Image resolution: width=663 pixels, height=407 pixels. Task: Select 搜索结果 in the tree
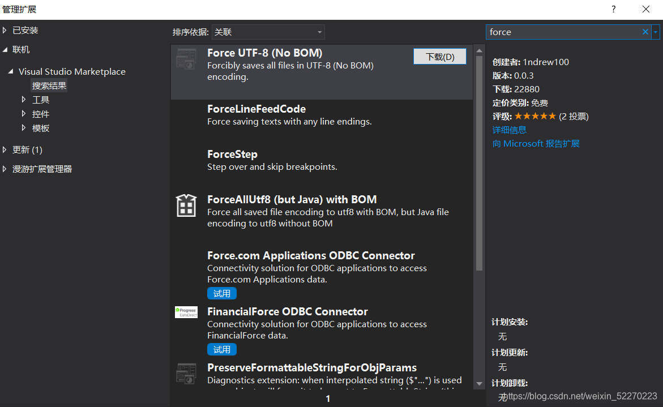pyautogui.click(x=49, y=86)
